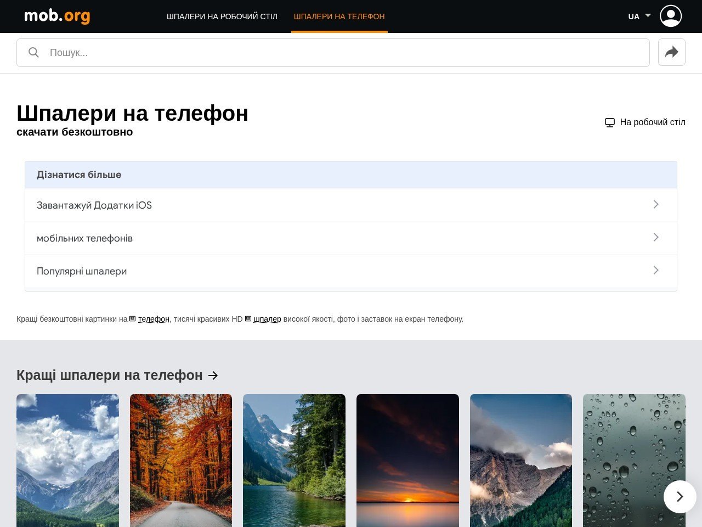Click the small icon before шпалер link

248,319
